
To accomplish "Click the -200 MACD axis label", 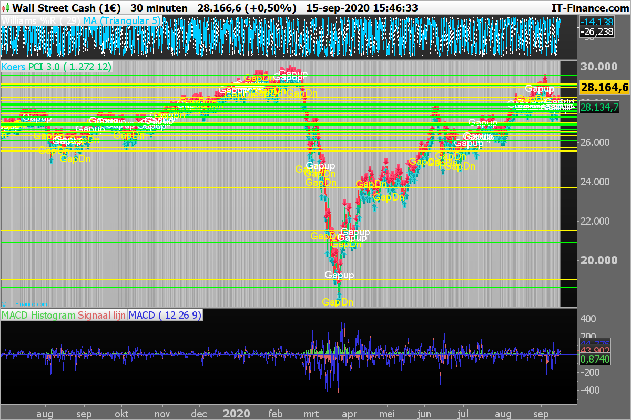I will coord(589,372).
